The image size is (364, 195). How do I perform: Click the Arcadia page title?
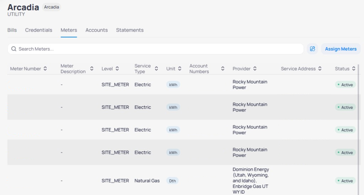click(23, 7)
